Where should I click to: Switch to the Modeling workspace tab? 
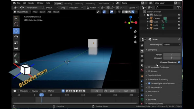click(68, 3)
